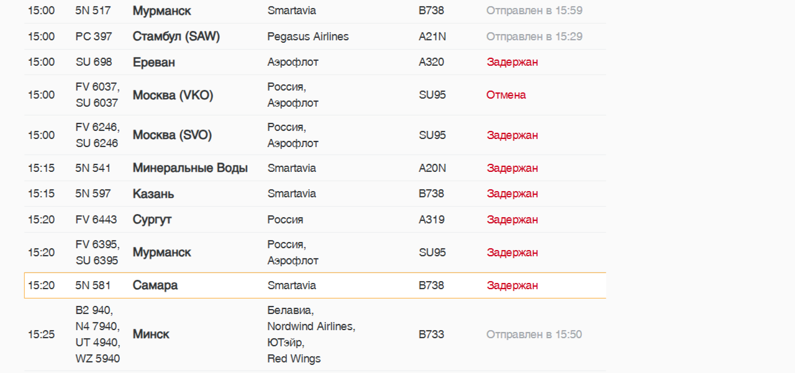Click the Задержан status on Ереван flight
This screenshot has height=373, width=795.
[x=512, y=62]
